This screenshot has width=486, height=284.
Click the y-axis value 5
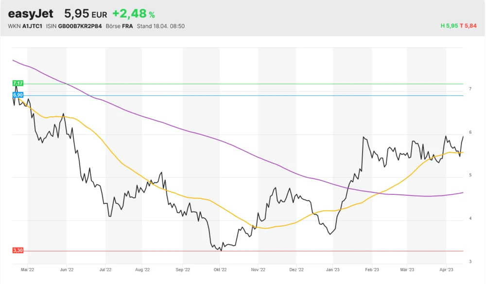[470, 175]
